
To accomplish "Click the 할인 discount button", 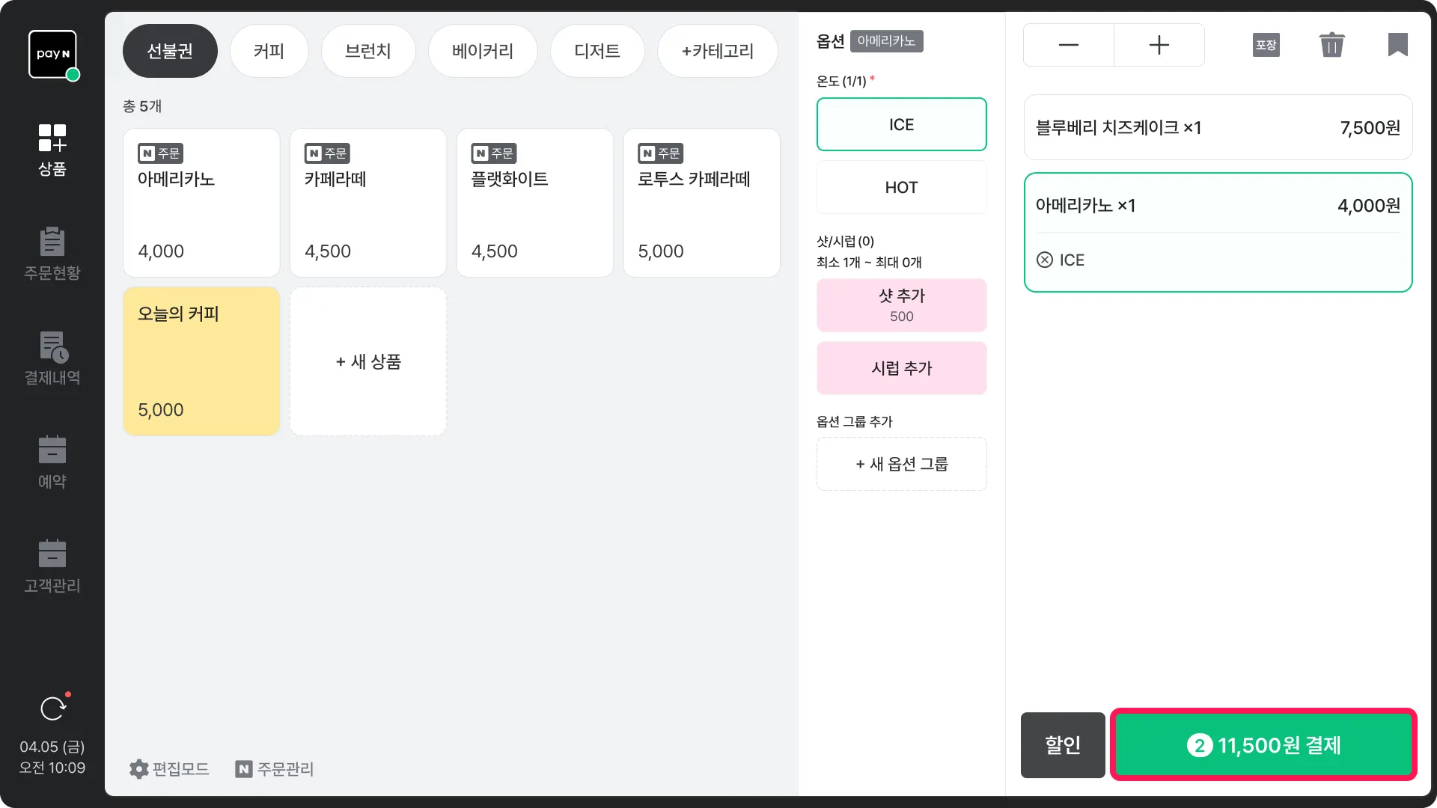I will 1062,745.
